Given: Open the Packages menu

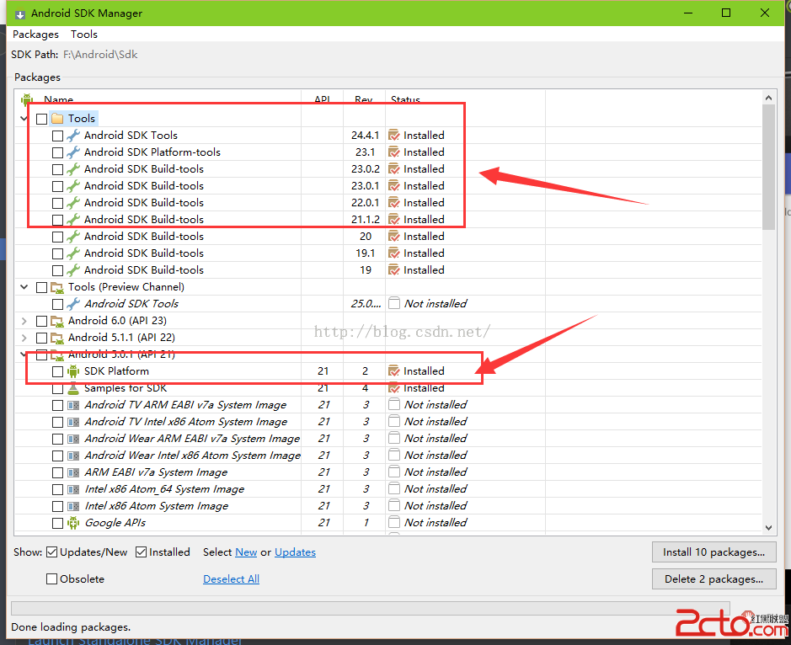Looking at the screenshot, I should click(x=36, y=35).
